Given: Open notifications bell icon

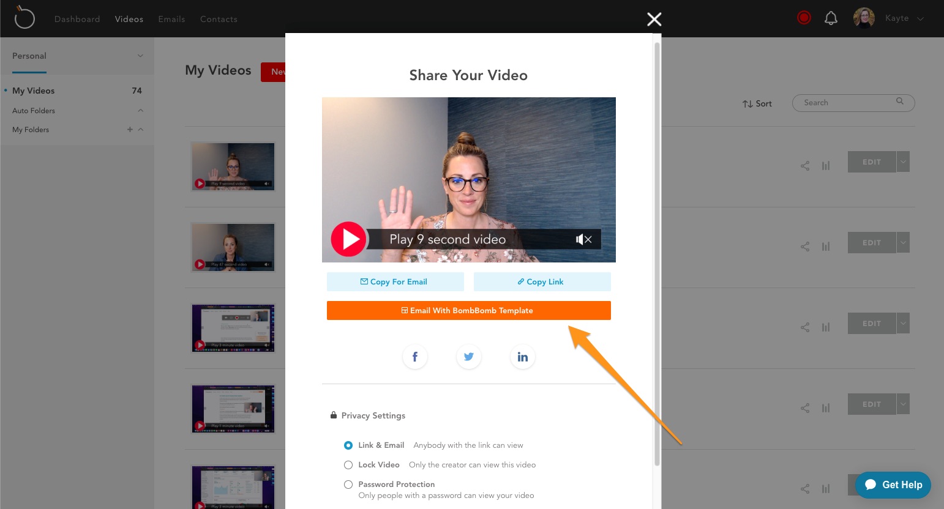Looking at the screenshot, I should (x=831, y=18).
